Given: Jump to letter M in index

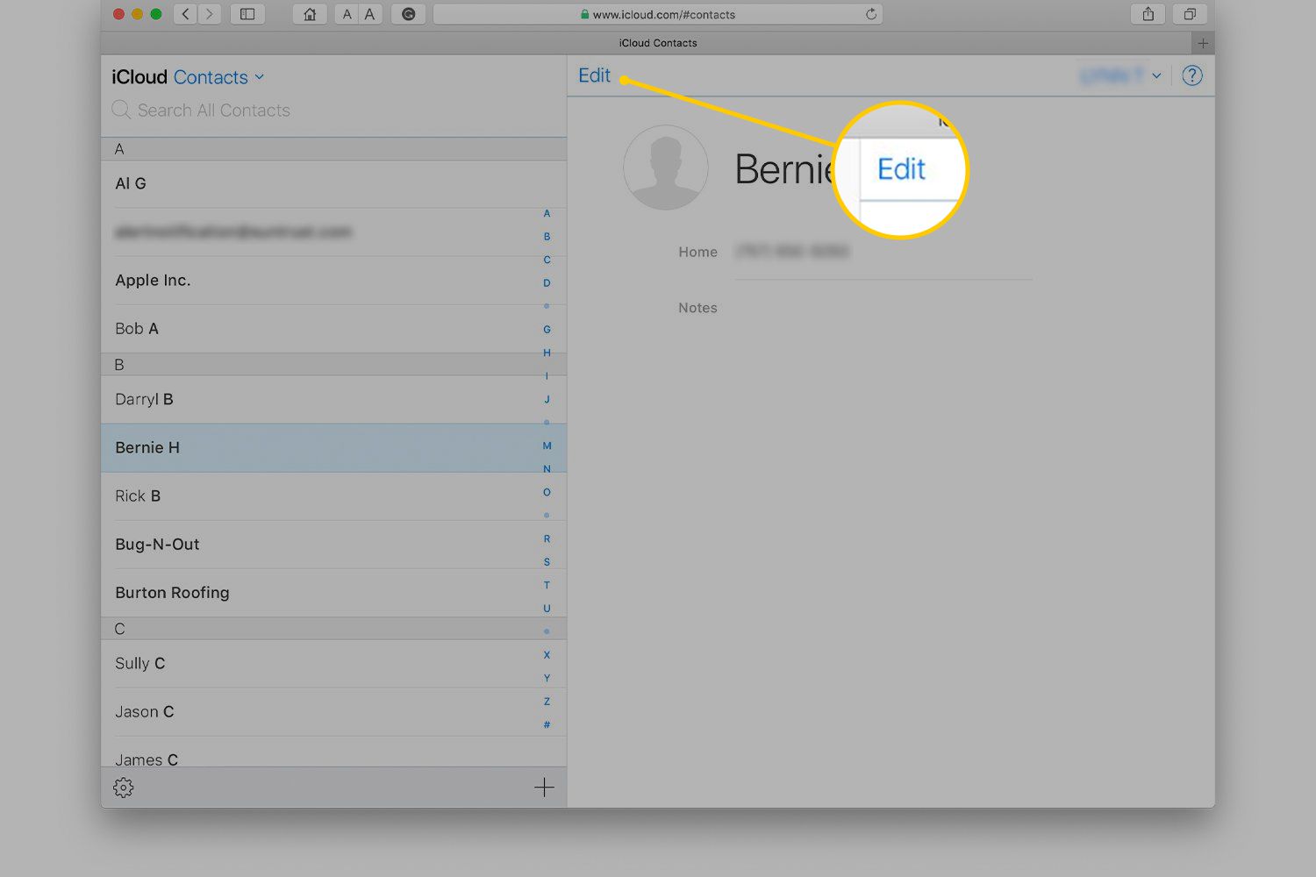Looking at the screenshot, I should pos(547,446).
